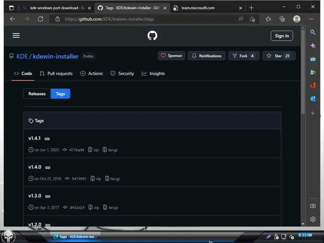
Task: Open Edge sidebar settings gear
Action: (313, 219)
